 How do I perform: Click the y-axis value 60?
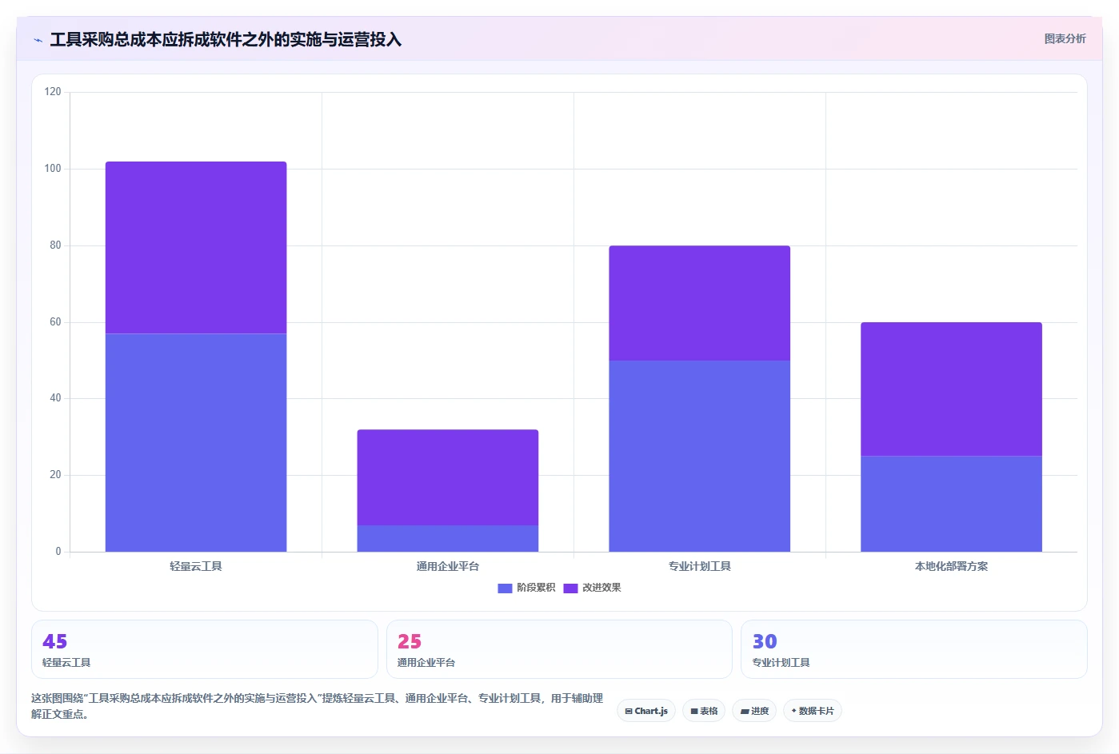[55, 322]
